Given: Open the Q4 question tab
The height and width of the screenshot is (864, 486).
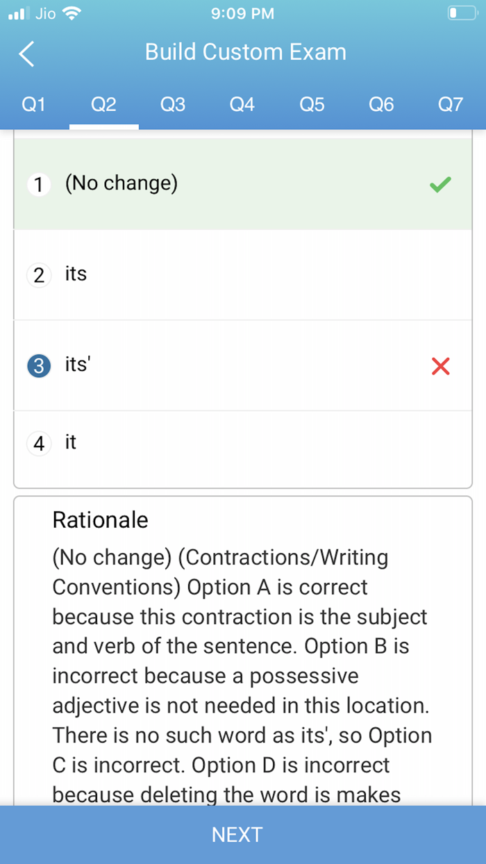Looking at the screenshot, I should [242, 105].
